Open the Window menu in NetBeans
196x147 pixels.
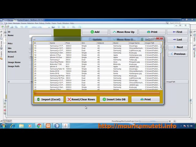tap(66, 23)
